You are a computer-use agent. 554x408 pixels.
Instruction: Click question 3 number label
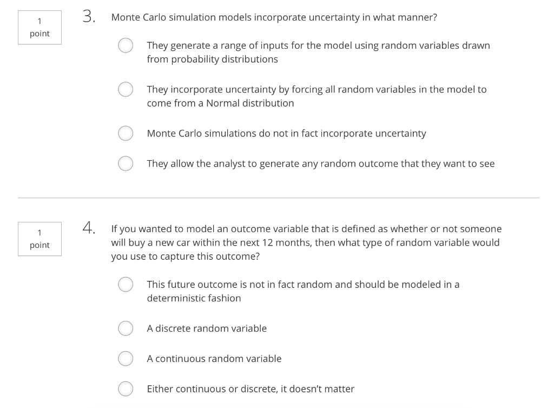tap(88, 17)
